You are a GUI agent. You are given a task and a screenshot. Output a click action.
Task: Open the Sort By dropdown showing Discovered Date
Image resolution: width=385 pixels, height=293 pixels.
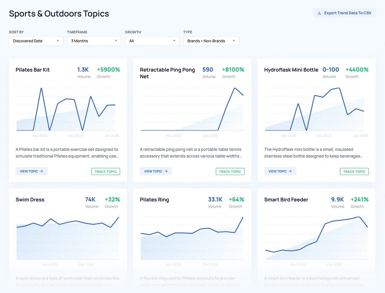click(36, 41)
